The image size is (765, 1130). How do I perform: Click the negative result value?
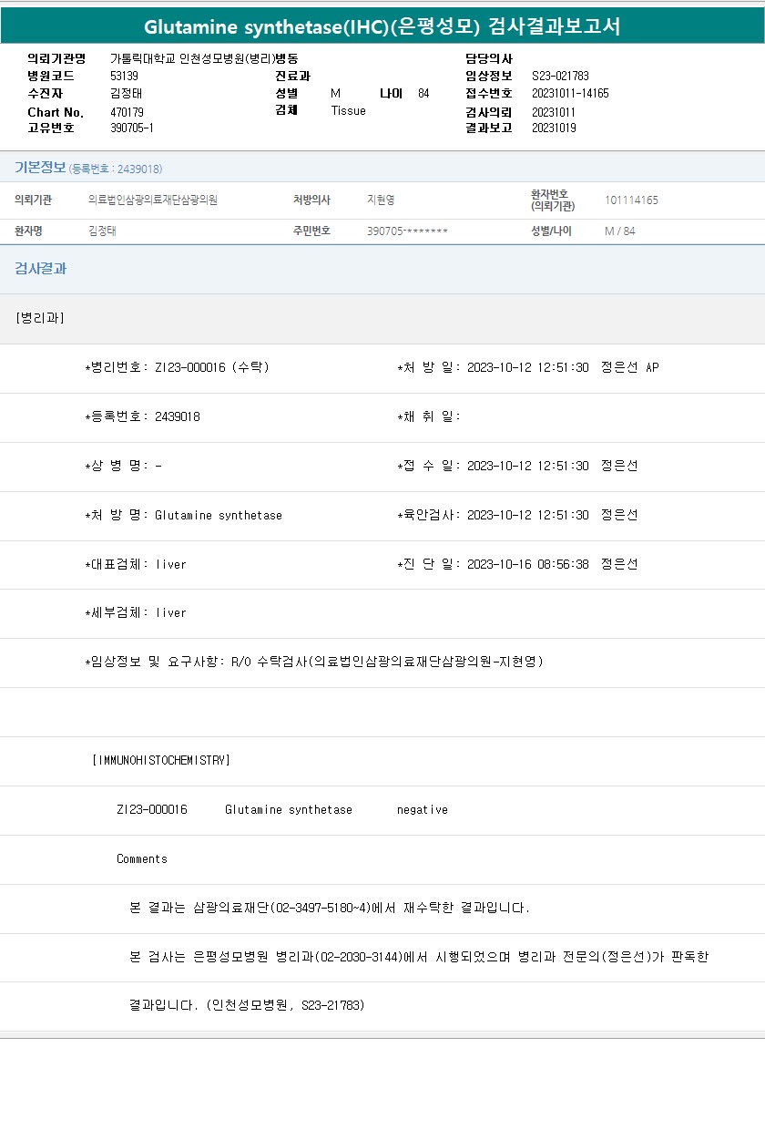click(422, 810)
